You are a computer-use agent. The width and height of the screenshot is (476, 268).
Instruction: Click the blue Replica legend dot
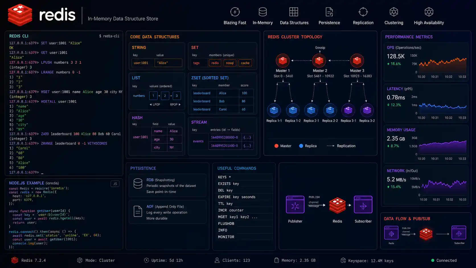pos(301,146)
